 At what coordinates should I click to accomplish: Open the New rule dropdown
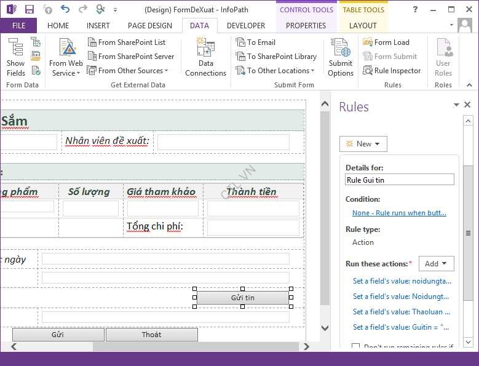coord(363,144)
